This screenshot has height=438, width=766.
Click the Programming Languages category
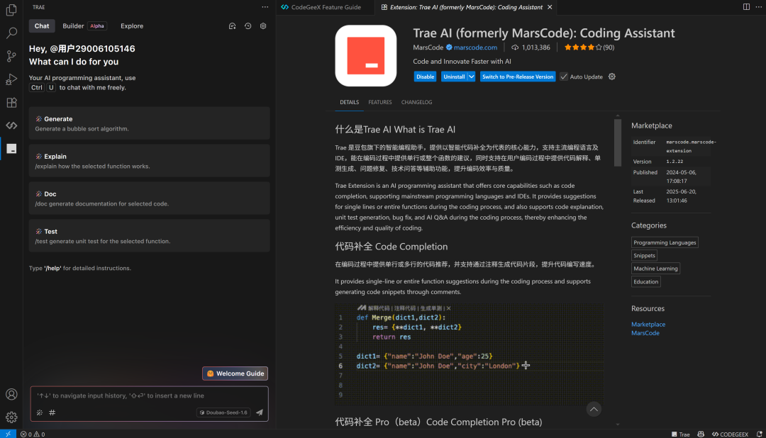point(665,242)
